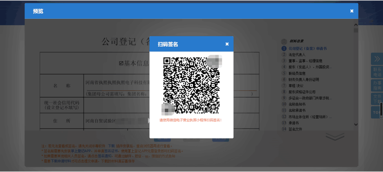
Task: Open 文件下载 side button
Action: 377,99
